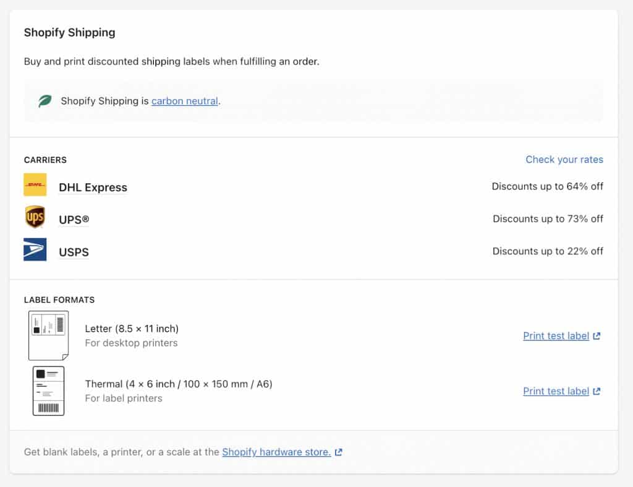Click the green carbon neutral leaf icon
Image resolution: width=633 pixels, height=487 pixels.
43,101
